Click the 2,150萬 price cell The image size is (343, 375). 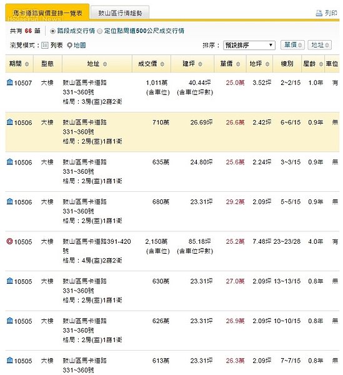tap(156, 241)
